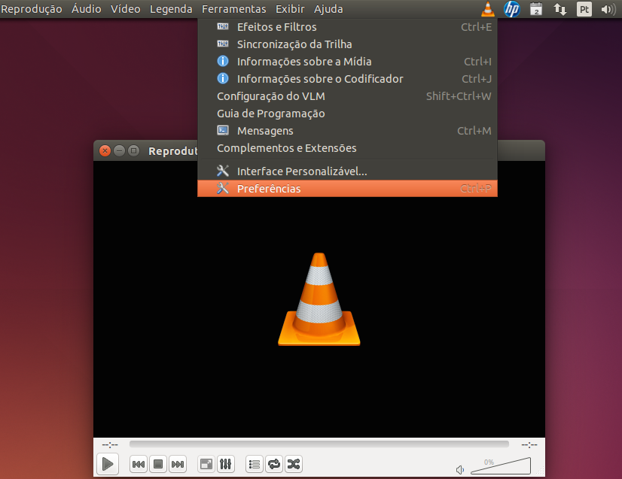
Task: Click the VLC cone tray icon
Action: (x=488, y=9)
